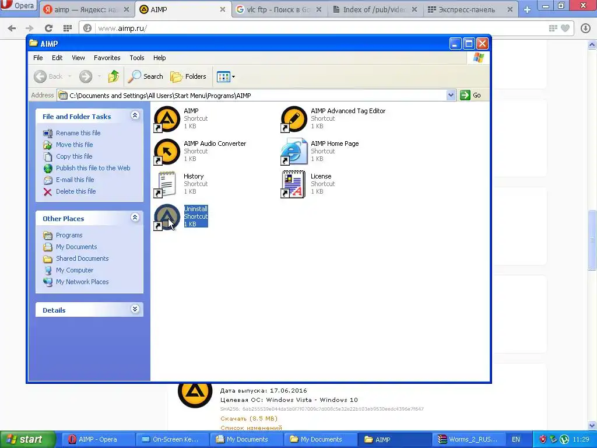Open the File menu
Viewport: 597px width, 448px height.
click(x=38, y=58)
